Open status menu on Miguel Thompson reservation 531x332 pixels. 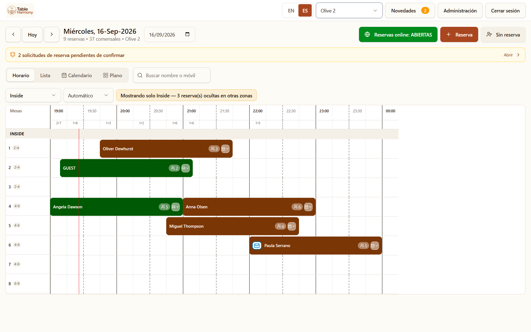pyautogui.click(x=292, y=226)
